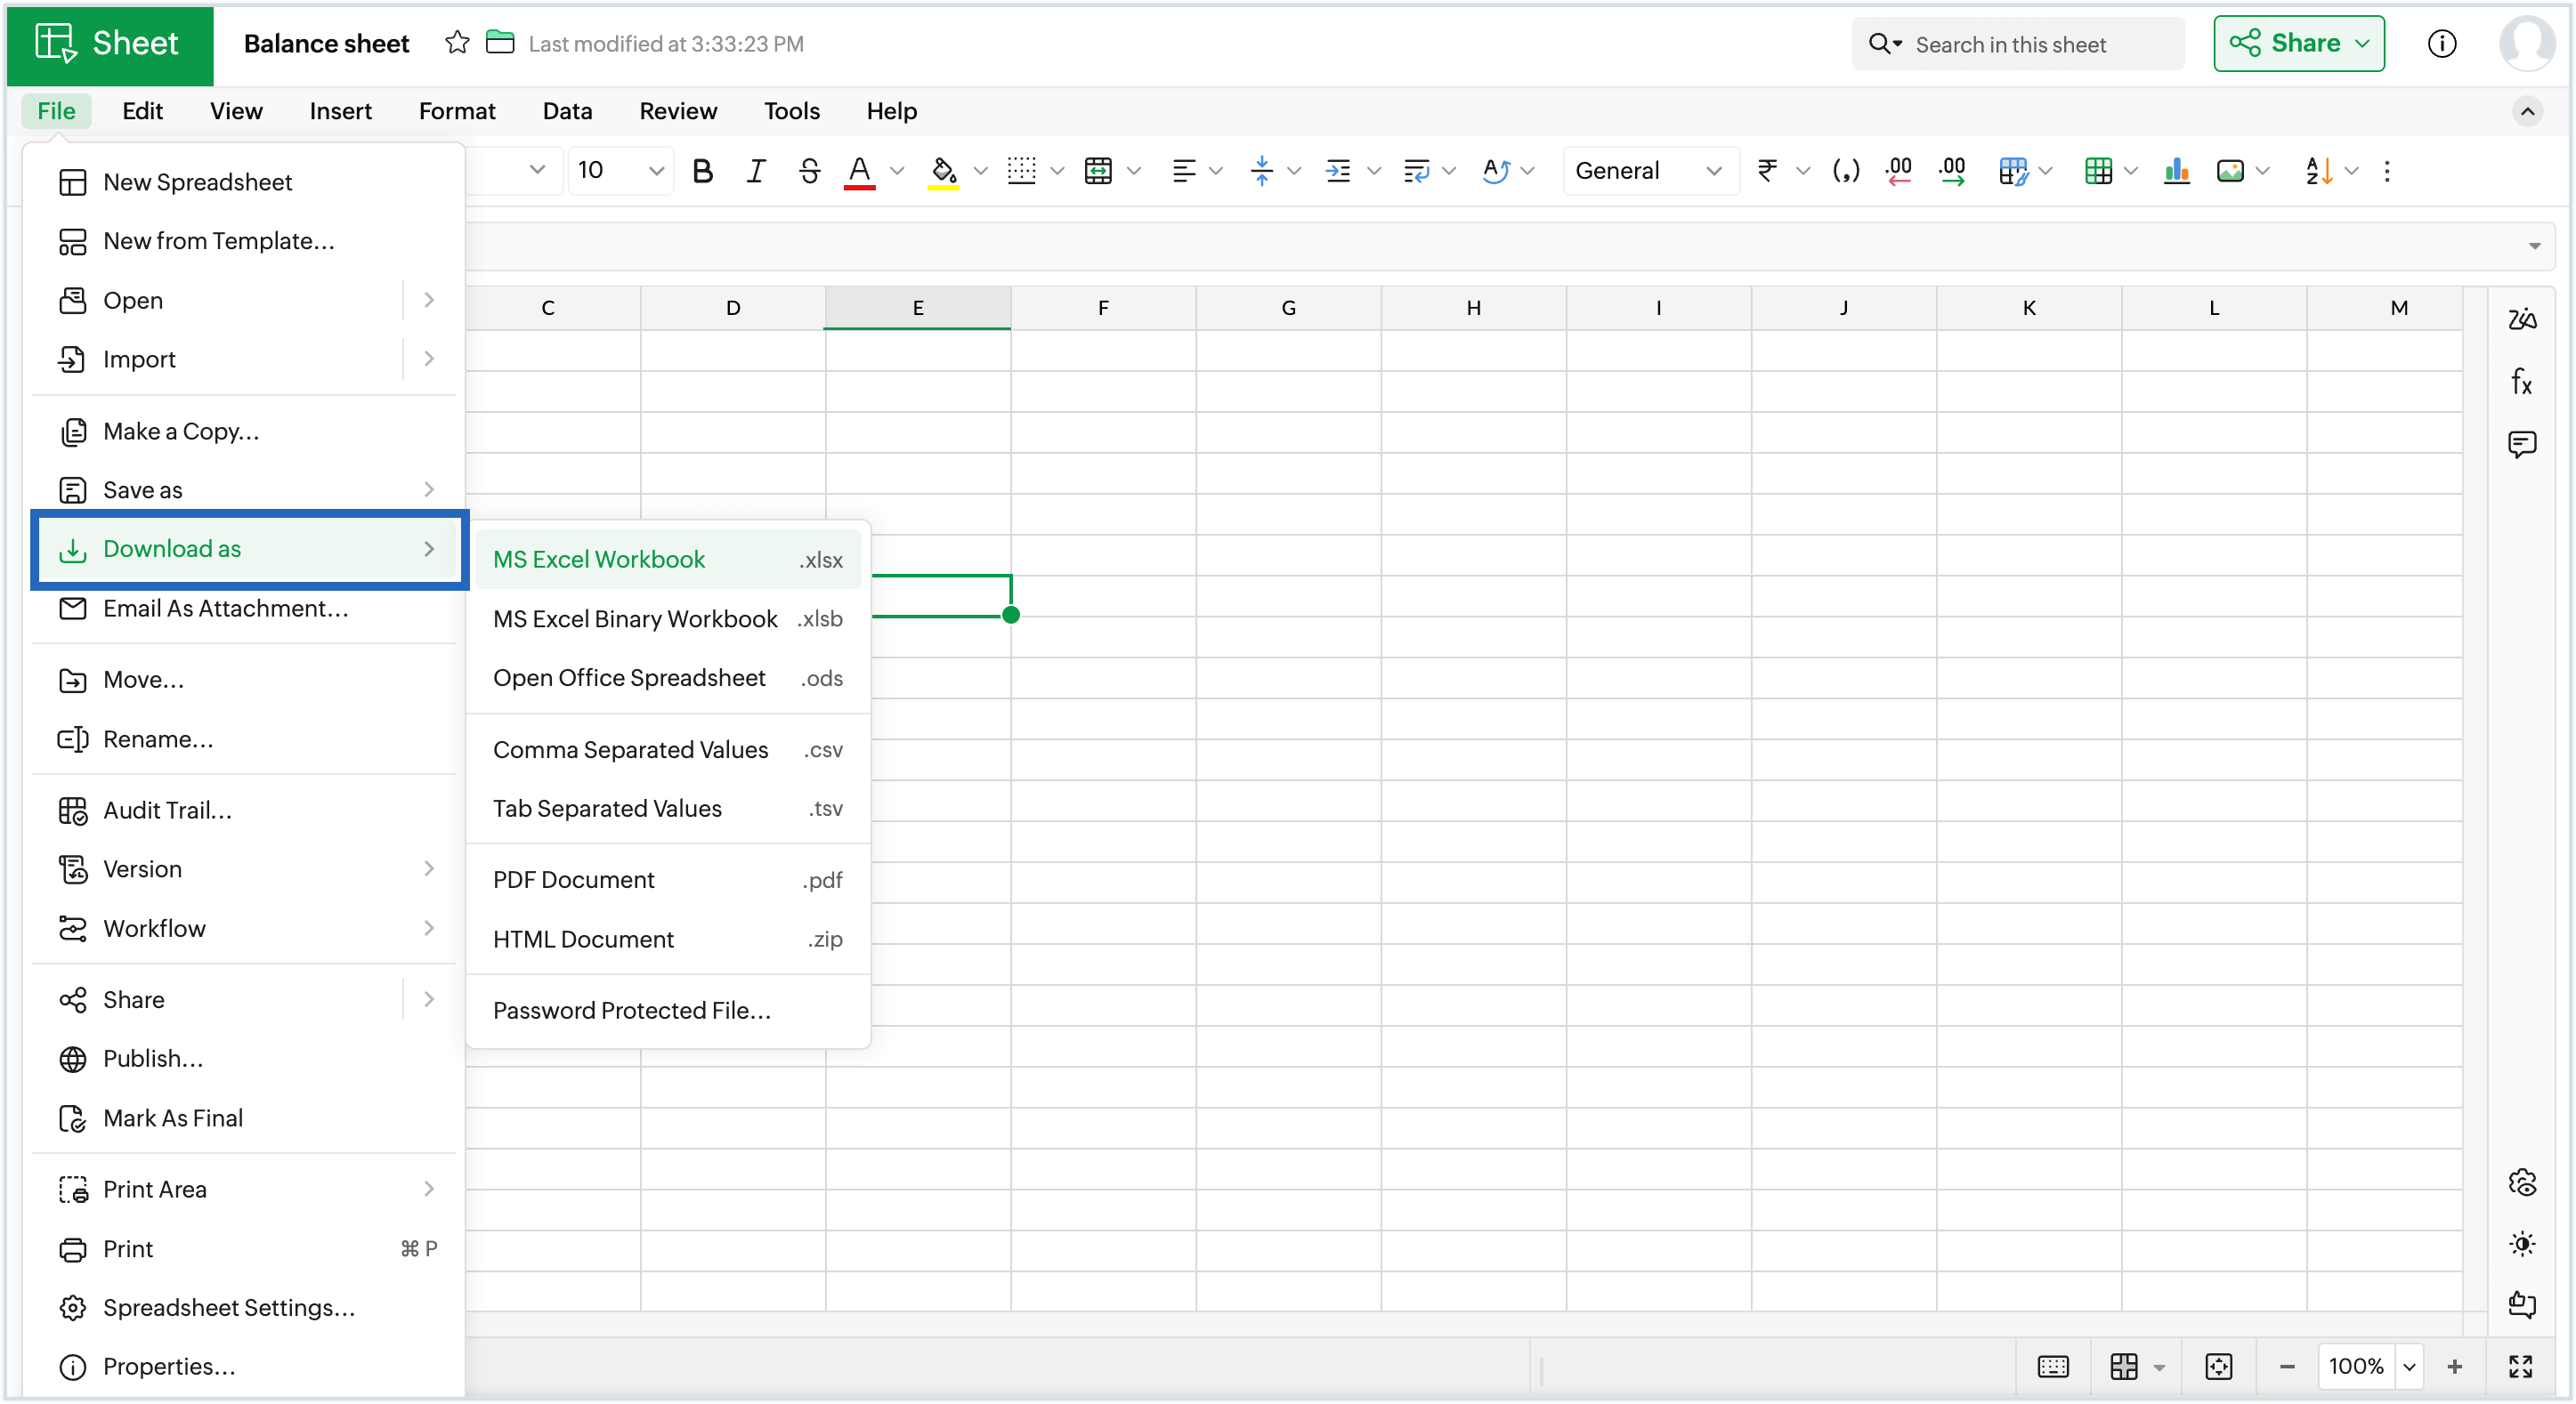Click the italic formatting icon
Image resolution: width=2576 pixels, height=1404 pixels.
(x=756, y=171)
